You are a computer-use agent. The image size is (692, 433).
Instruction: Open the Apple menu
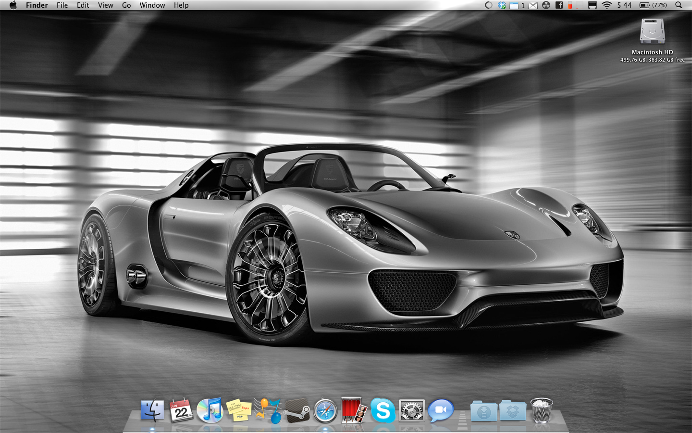point(13,5)
